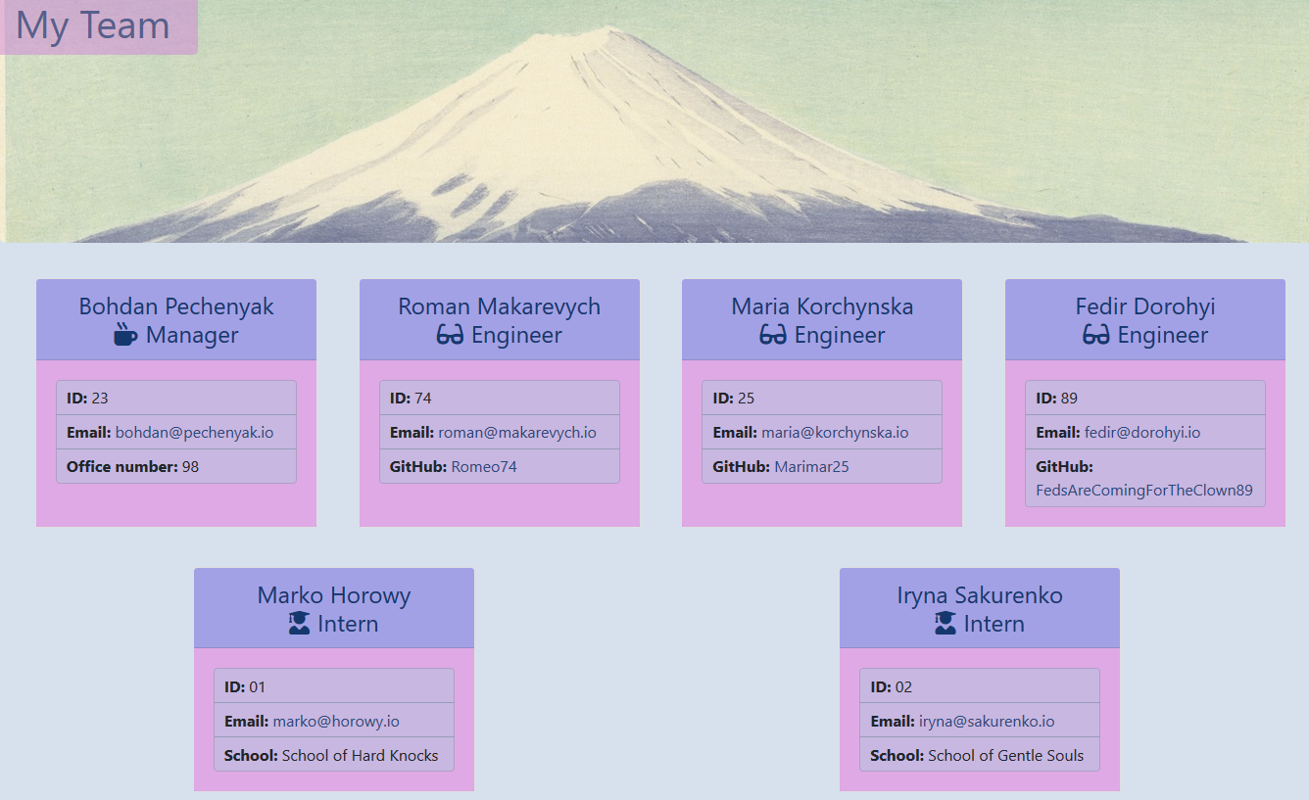Open the FedsAreComingForTheClown89 GitHub link
1309x800 pixels.
click(1144, 490)
